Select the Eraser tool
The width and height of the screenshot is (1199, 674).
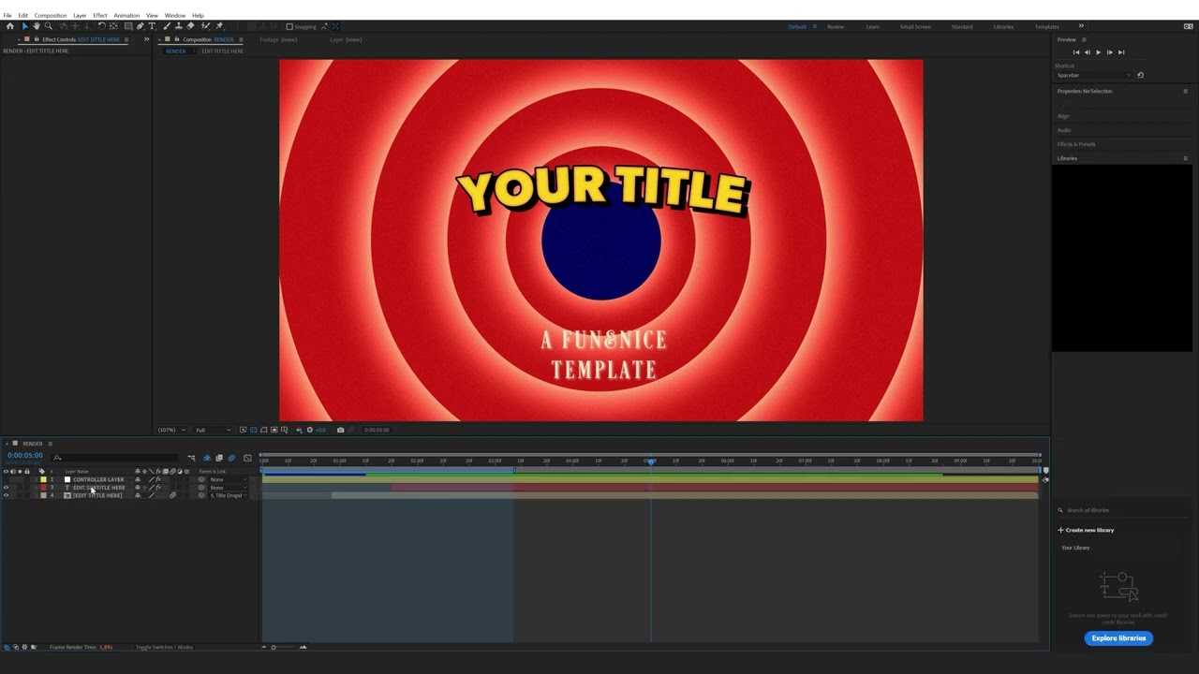[190, 26]
